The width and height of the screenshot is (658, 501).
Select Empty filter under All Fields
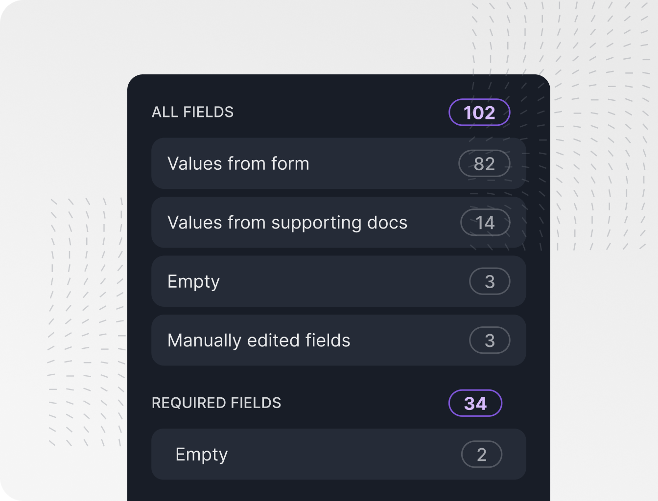coord(194,281)
